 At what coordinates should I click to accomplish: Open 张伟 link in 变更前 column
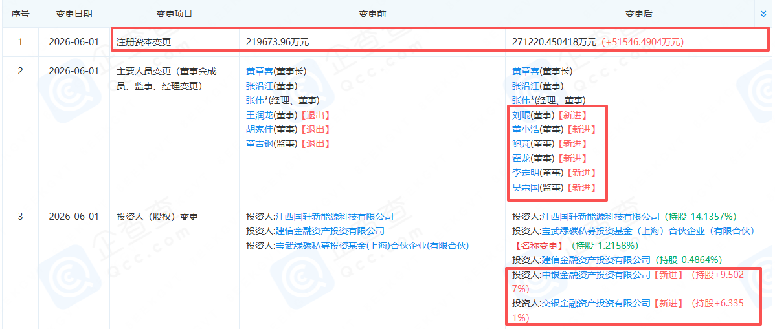(255, 101)
